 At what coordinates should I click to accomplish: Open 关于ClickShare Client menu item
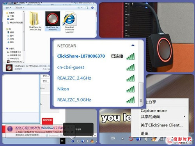tap(161, 125)
